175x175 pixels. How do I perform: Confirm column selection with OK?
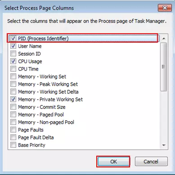coord(113,162)
